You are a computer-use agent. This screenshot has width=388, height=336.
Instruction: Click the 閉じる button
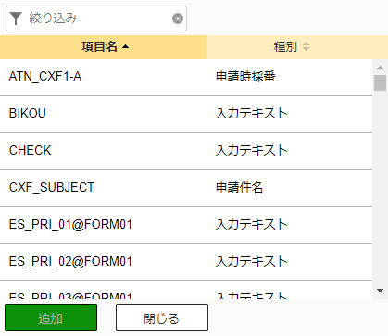click(162, 317)
